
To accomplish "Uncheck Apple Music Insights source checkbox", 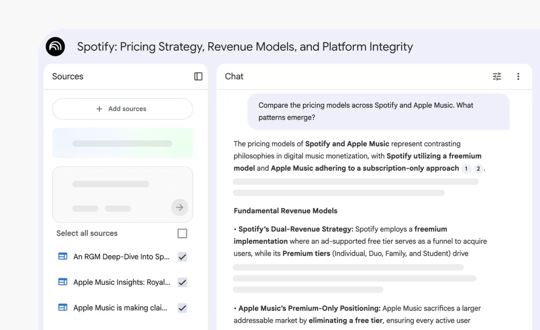I will click(182, 282).
